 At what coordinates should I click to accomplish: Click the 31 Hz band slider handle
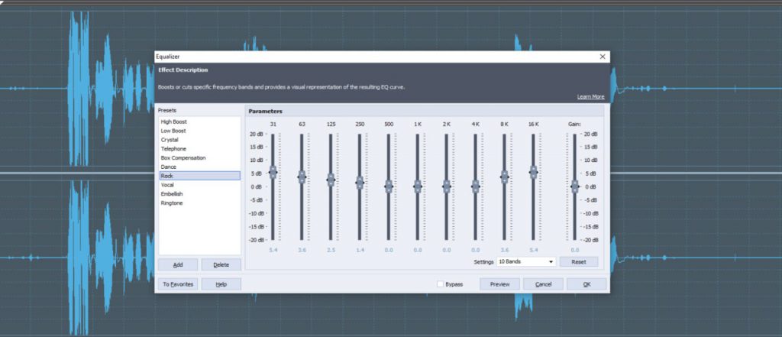tap(273, 172)
